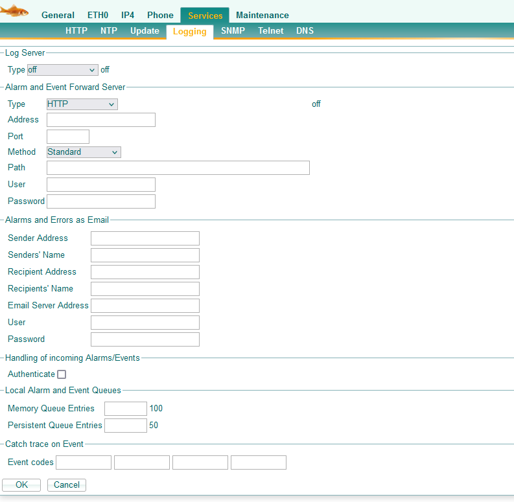Focus the Persistent Queue Entries field
The height and width of the screenshot is (502, 514).
click(x=126, y=426)
